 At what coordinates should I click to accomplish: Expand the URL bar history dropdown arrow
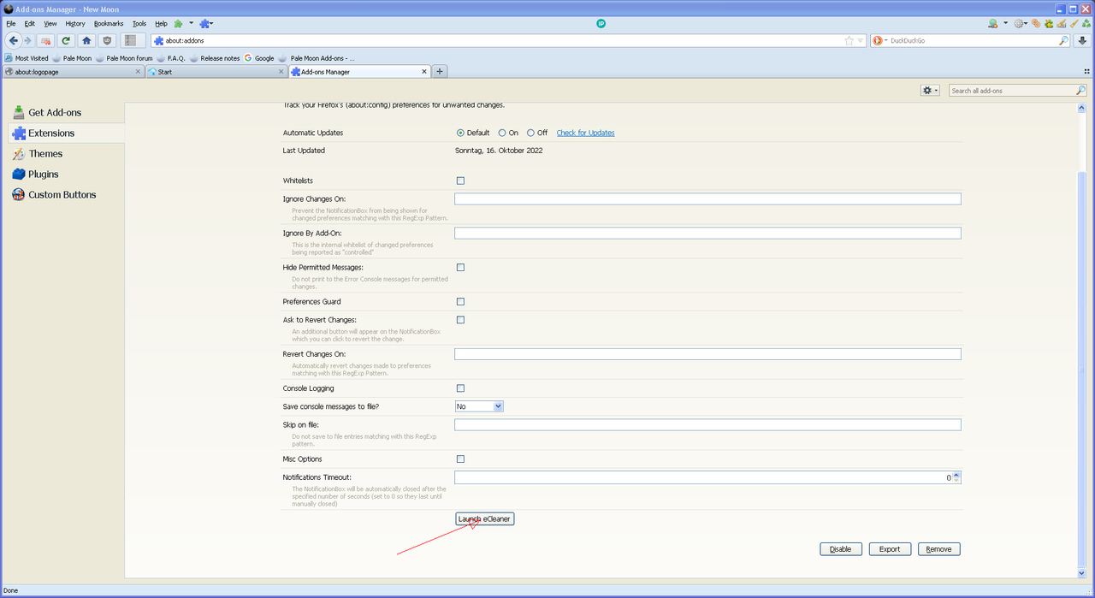860,40
